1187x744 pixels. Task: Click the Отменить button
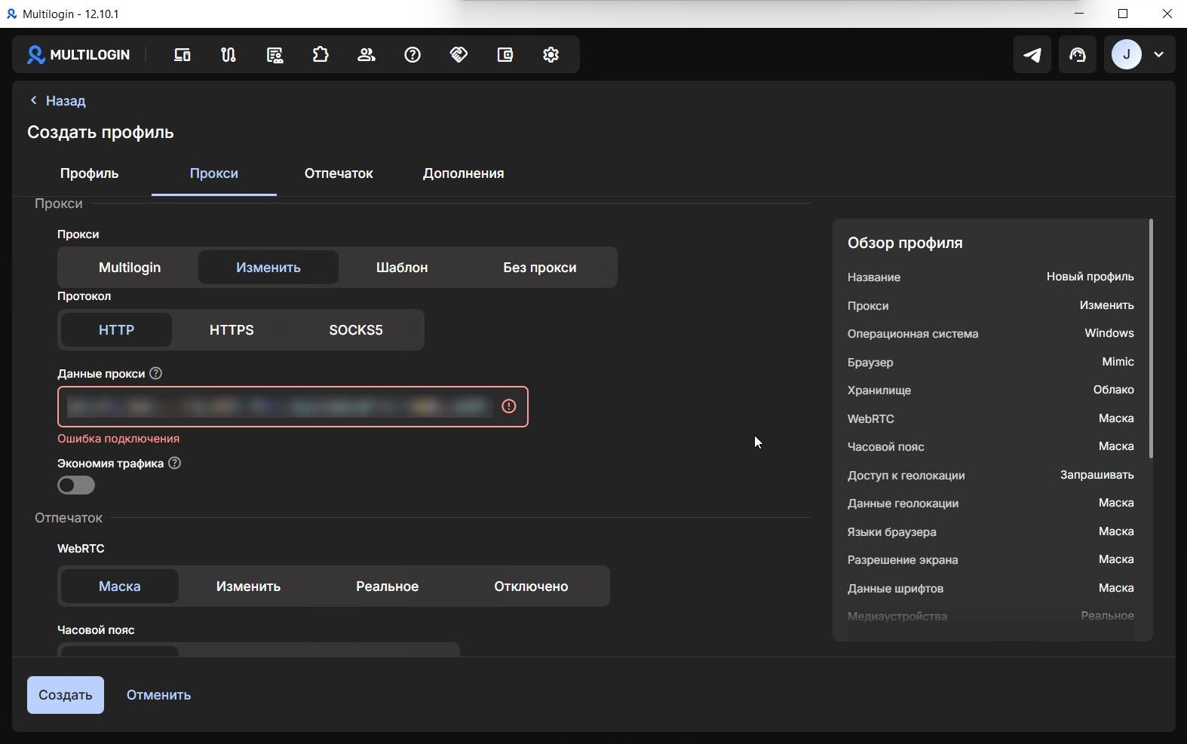158,695
